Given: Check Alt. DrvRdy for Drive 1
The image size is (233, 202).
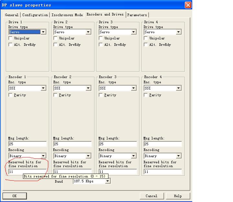Looking at the screenshot, I should point(11,45).
